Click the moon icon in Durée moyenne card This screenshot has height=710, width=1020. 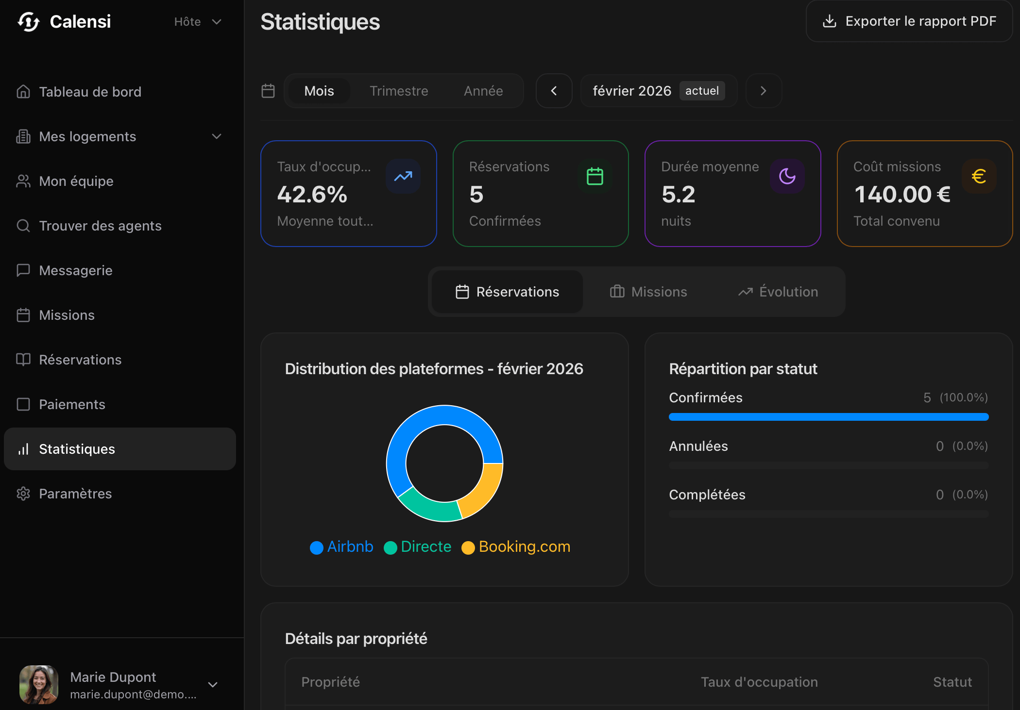[787, 176]
